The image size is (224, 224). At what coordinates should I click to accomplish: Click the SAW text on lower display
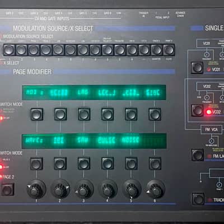(83, 140)
